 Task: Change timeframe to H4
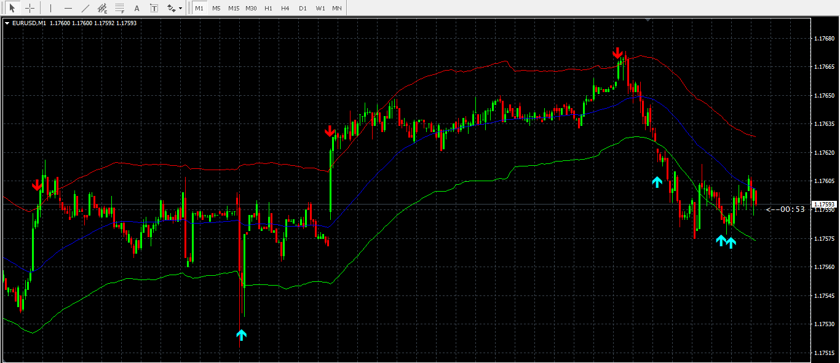tap(285, 9)
